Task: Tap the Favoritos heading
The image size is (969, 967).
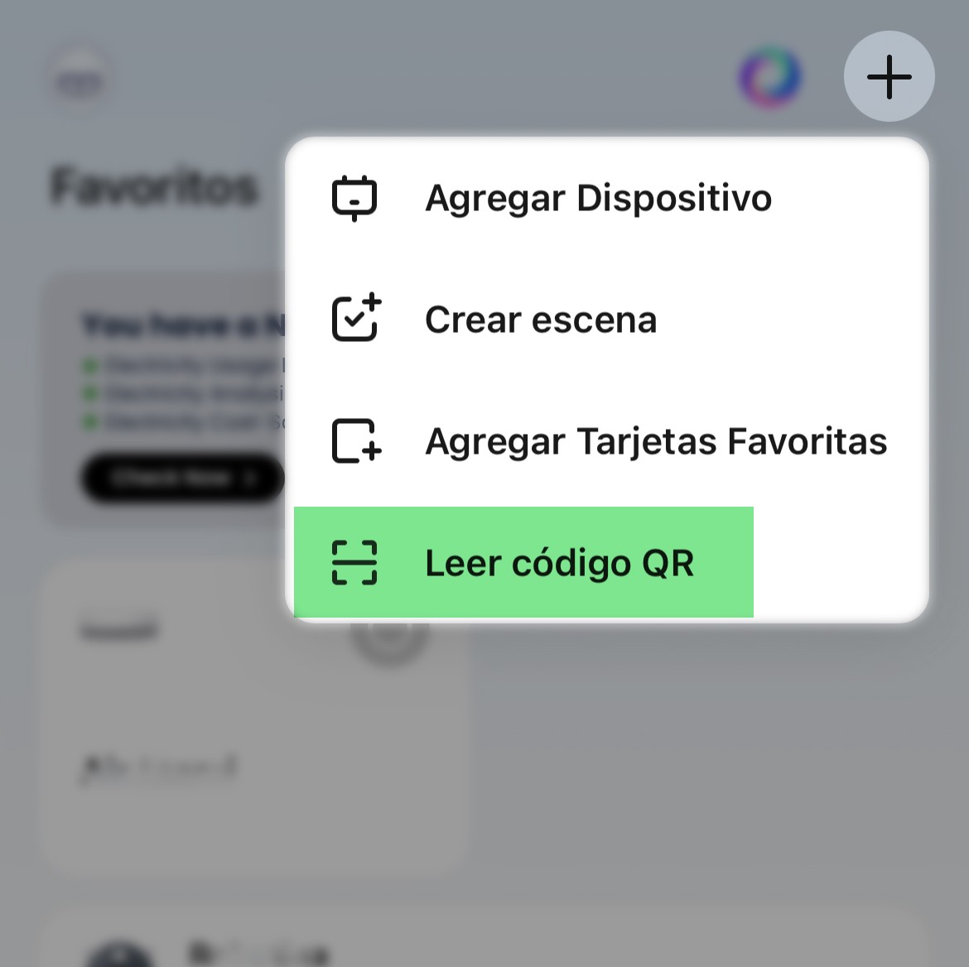Action: [154, 186]
